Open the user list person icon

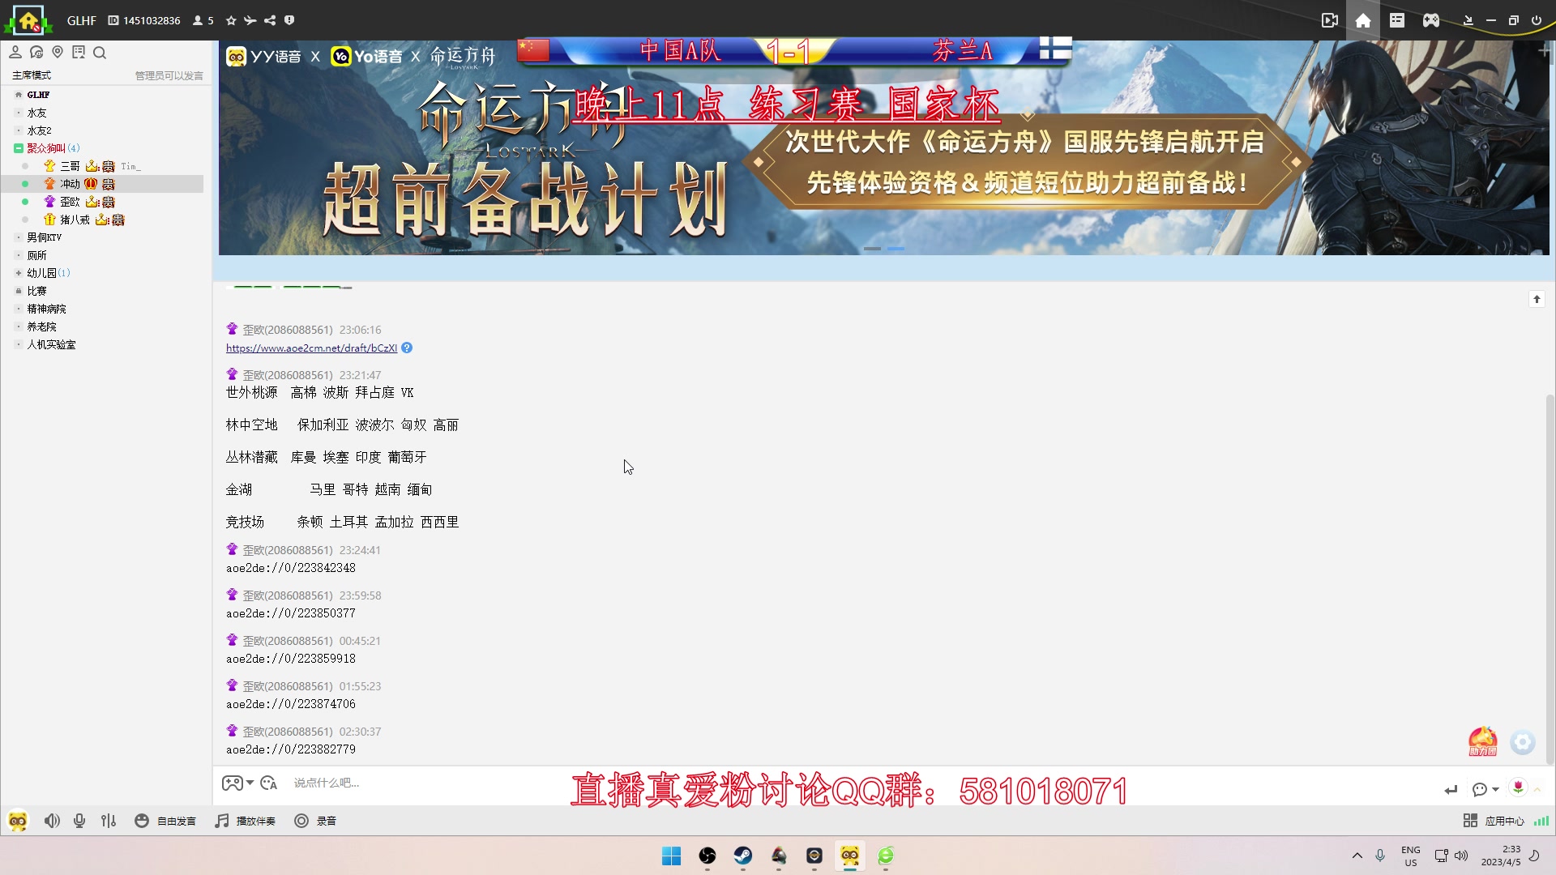pyautogui.click(x=15, y=53)
